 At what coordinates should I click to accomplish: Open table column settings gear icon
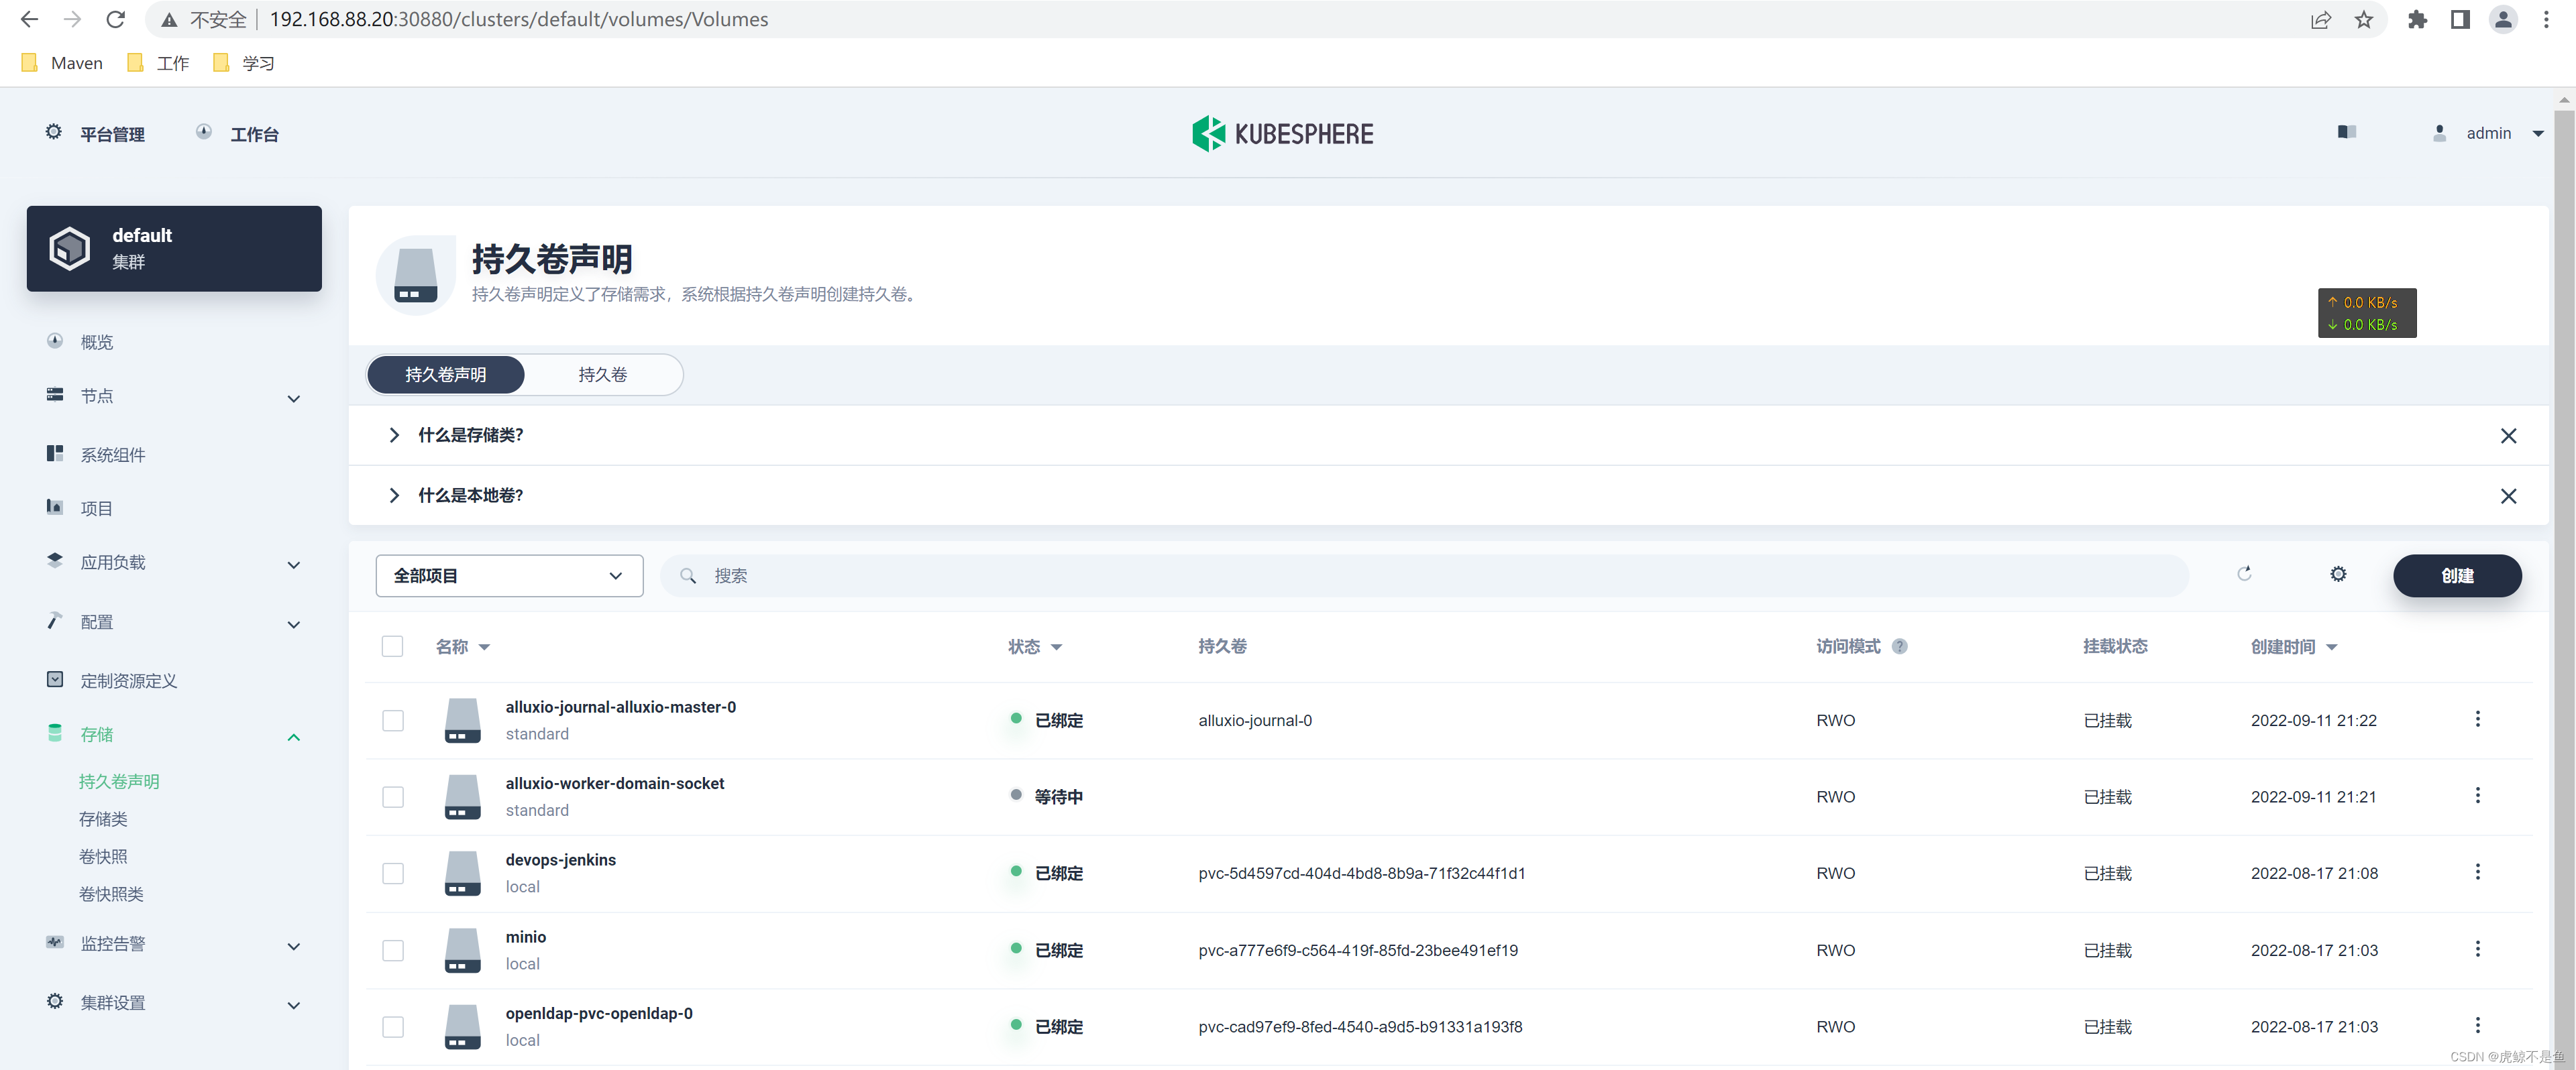[2338, 573]
